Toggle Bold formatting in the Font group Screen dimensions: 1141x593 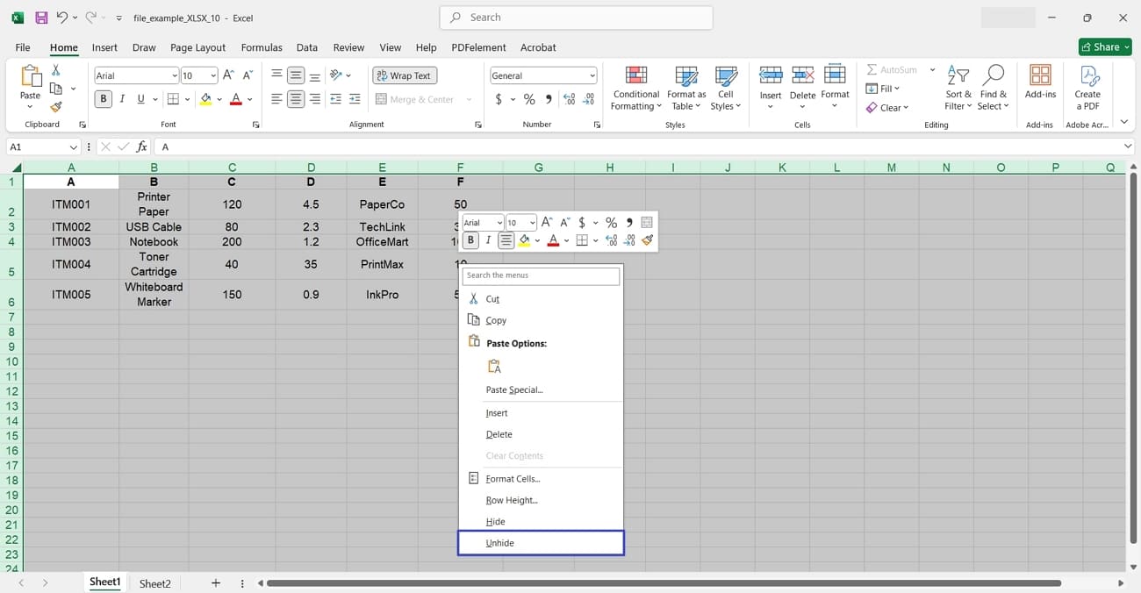pos(103,98)
